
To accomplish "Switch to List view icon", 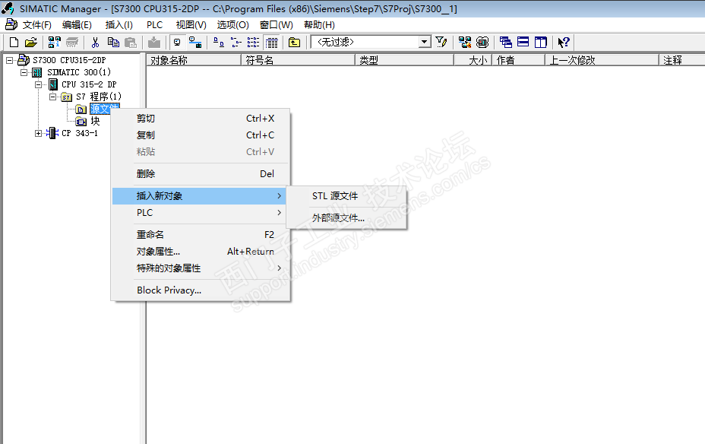I will click(x=253, y=43).
